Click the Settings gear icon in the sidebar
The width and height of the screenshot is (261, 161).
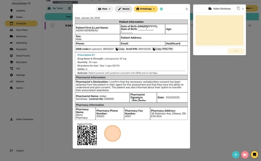click(11, 75)
